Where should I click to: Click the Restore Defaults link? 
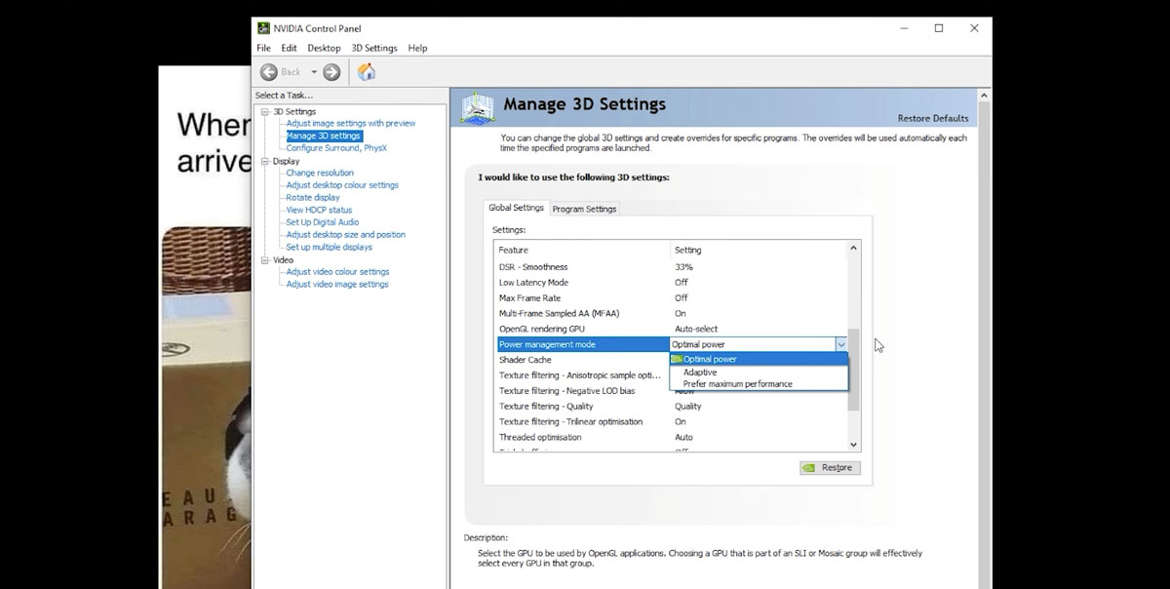(932, 119)
